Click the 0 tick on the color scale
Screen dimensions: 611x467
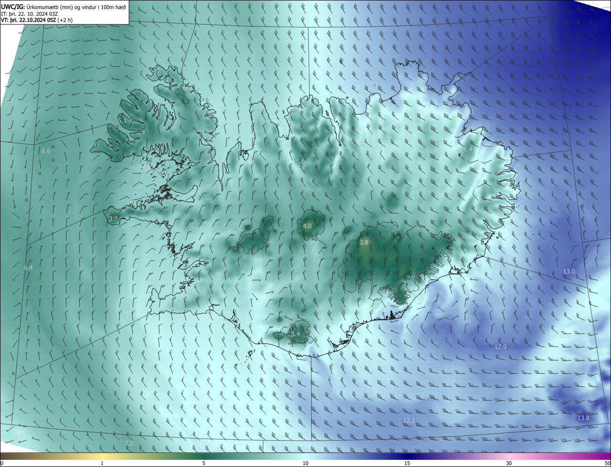2,463
